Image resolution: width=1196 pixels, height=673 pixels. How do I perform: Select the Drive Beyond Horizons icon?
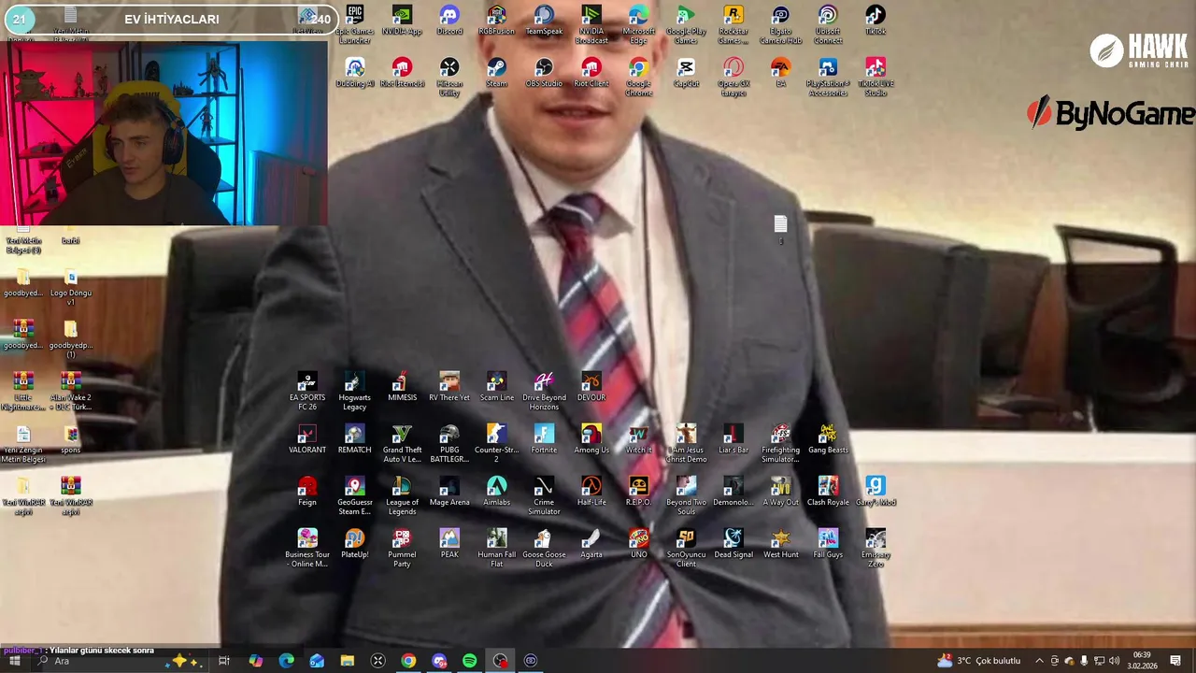point(544,392)
